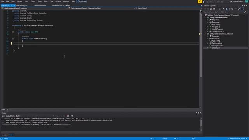Switch to UserMainForm.cs [Design] tab
Screen dimensions: 249x140
point(61,5)
